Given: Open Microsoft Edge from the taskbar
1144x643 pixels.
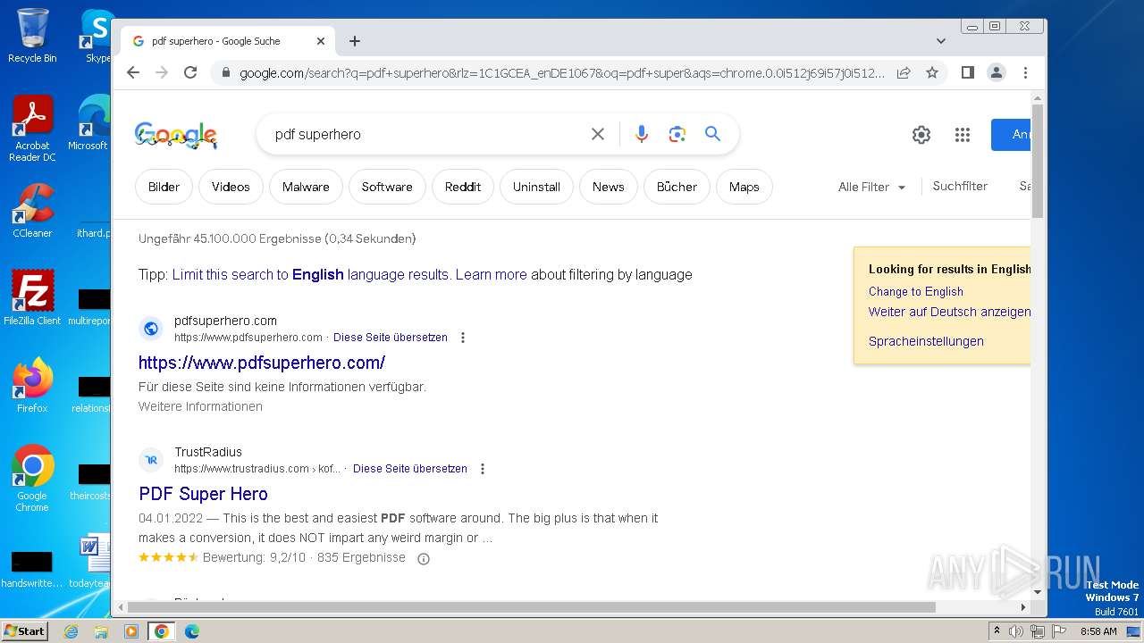Looking at the screenshot, I should point(191,631).
